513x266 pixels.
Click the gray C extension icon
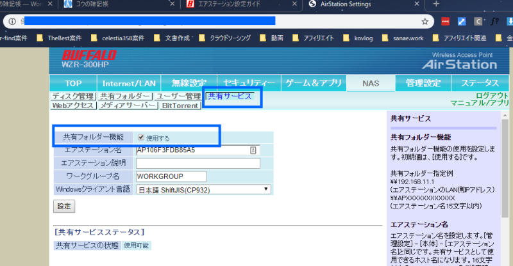click(478, 21)
